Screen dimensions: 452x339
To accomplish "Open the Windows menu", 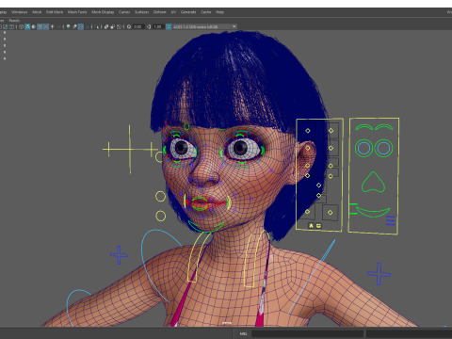I will [x=20, y=12].
